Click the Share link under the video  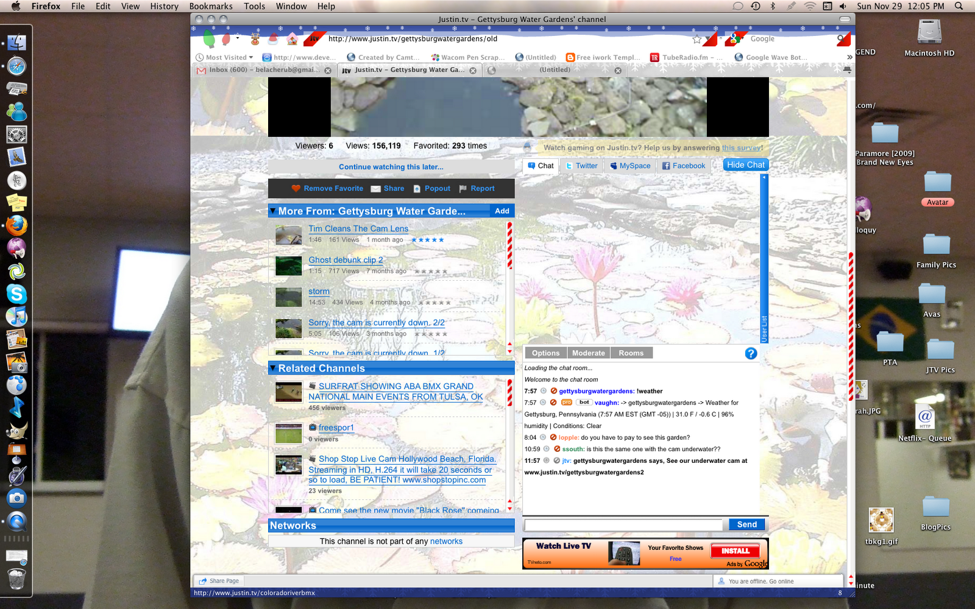[388, 189]
